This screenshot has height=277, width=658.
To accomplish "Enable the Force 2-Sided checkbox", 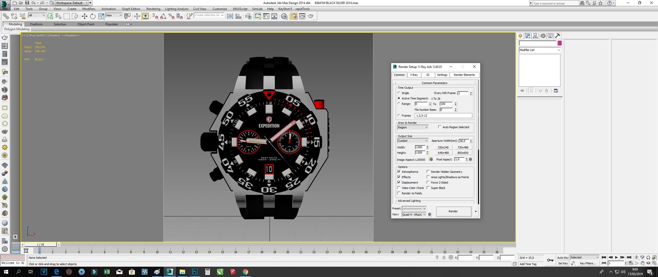I will pos(428,182).
